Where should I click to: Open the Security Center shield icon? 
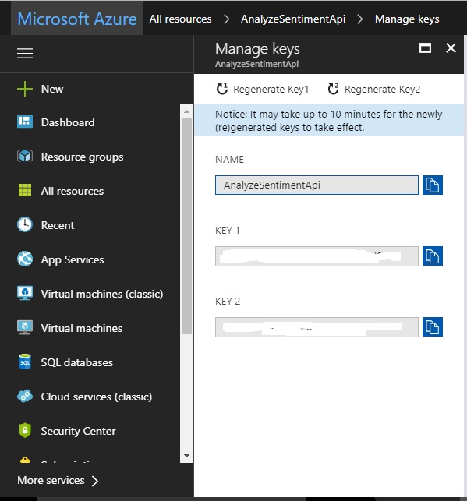click(x=25, y=430)
